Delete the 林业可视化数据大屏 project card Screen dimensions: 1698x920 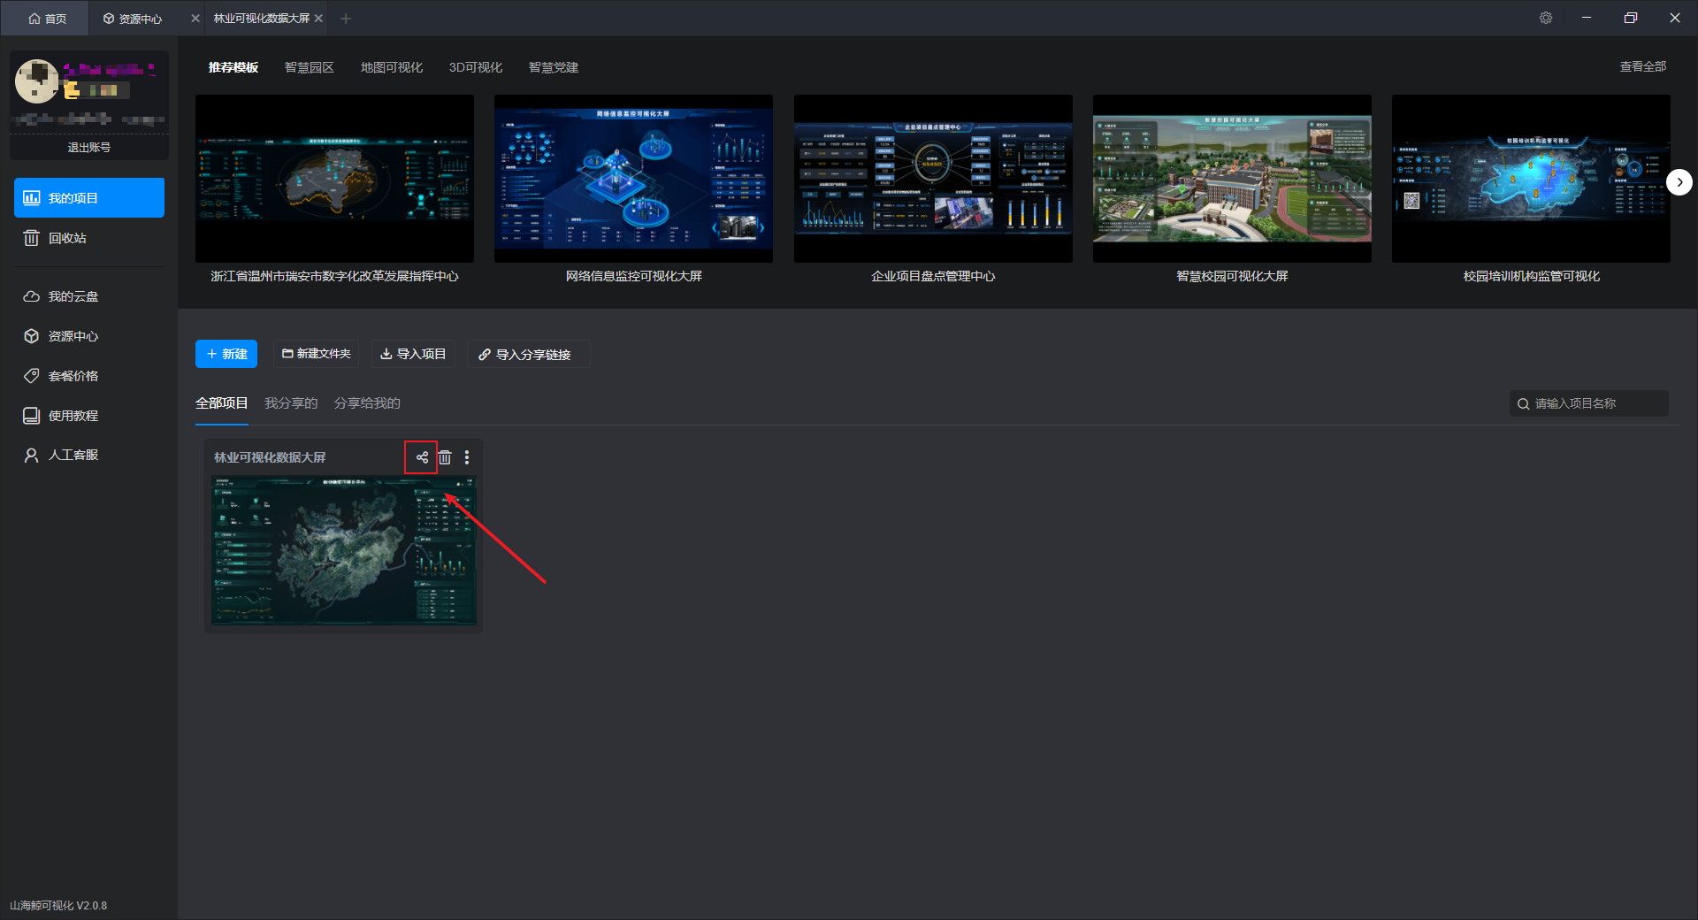coord(445,457)
